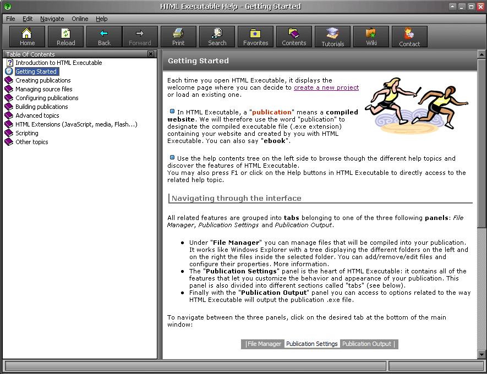Open the 'Configuring publications' topic

click(x=47, y=98)
